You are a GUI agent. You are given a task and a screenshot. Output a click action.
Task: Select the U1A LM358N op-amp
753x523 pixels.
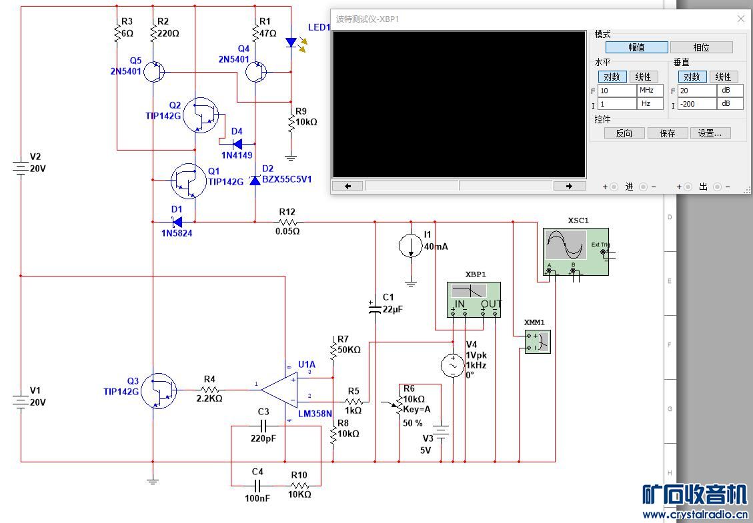(x=280, y=390)
